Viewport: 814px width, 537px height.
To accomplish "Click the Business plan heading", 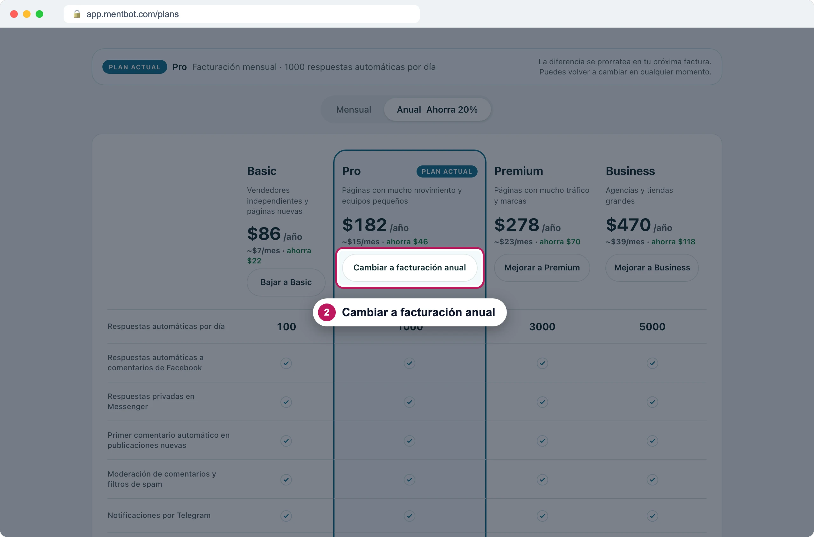I will tap(630, 171).
